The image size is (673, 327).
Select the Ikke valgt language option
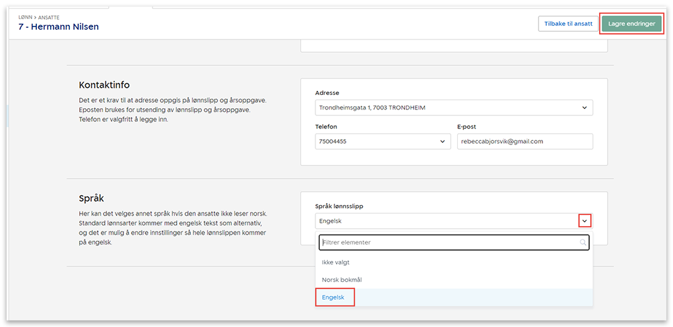tap(336, 262)
